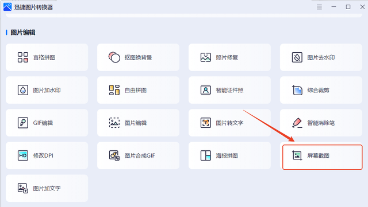This screenshot has height=207, width=368.
Task: Click the 智能消除笔 label text
Action: [321, 123]
